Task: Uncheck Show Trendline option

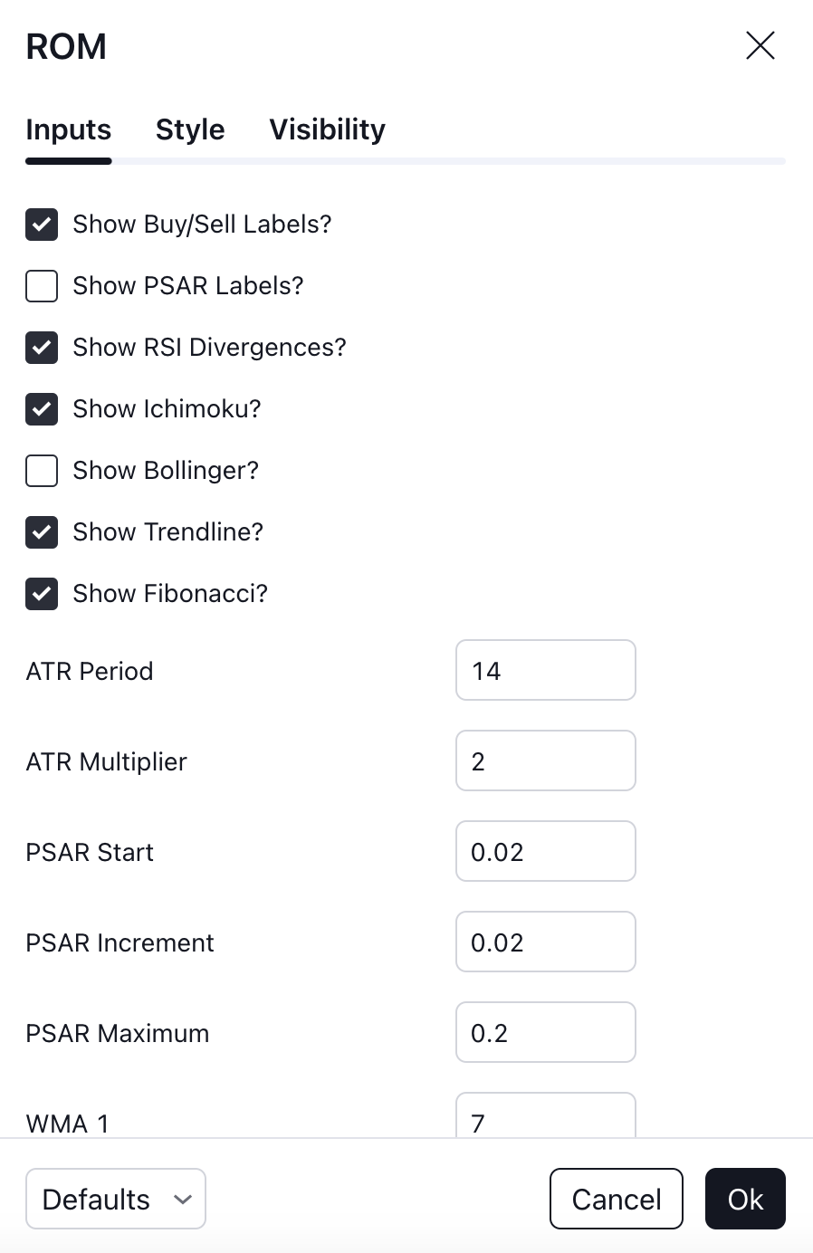Action: 42,532
